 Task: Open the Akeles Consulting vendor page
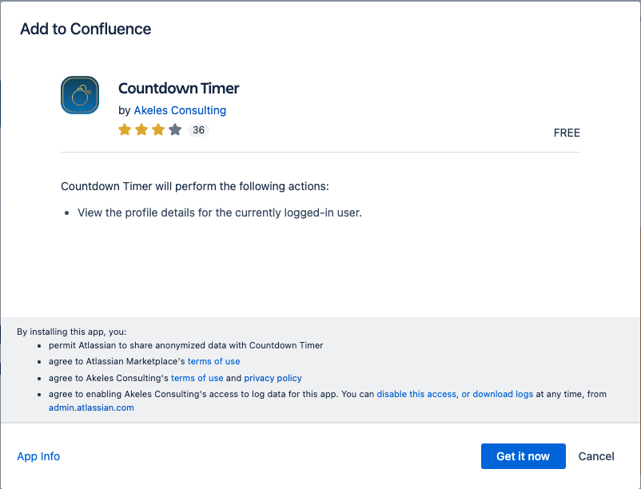[x=179, y=109]
